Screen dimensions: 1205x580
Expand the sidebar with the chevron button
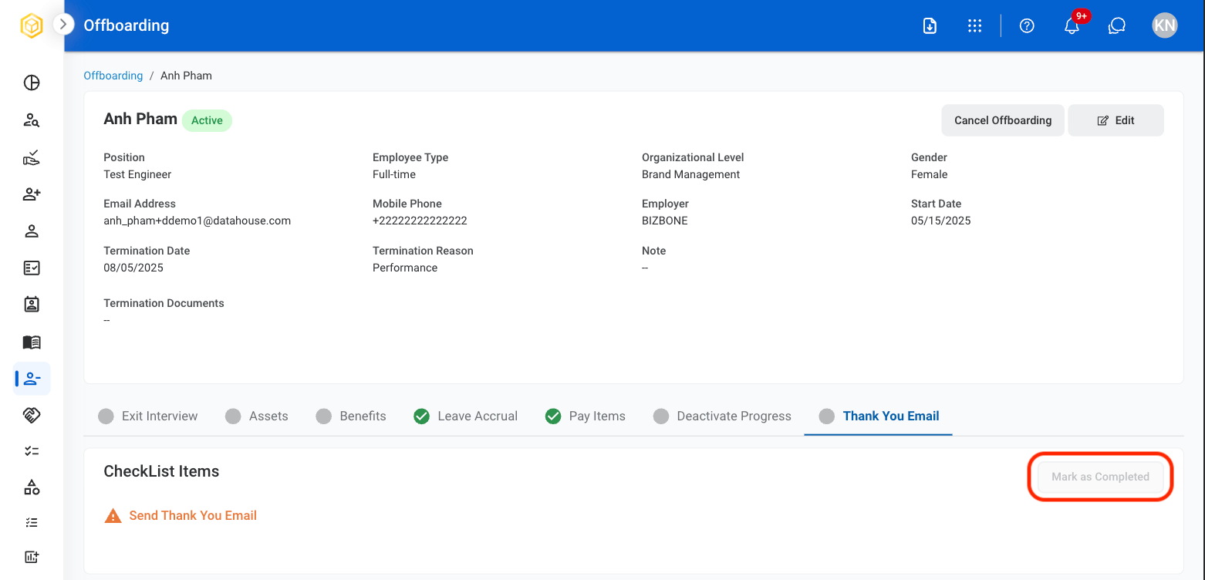point(62,25)
